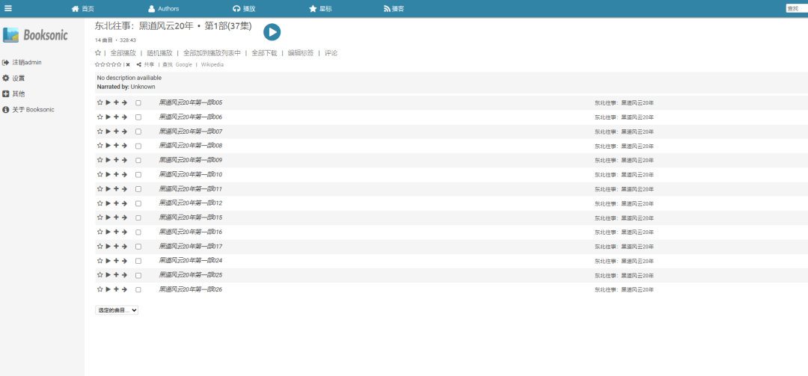The width and height of the screenshot is (808, 376).
Task: Star track 黑道风云20年第一部005
Action: point(100,102)
